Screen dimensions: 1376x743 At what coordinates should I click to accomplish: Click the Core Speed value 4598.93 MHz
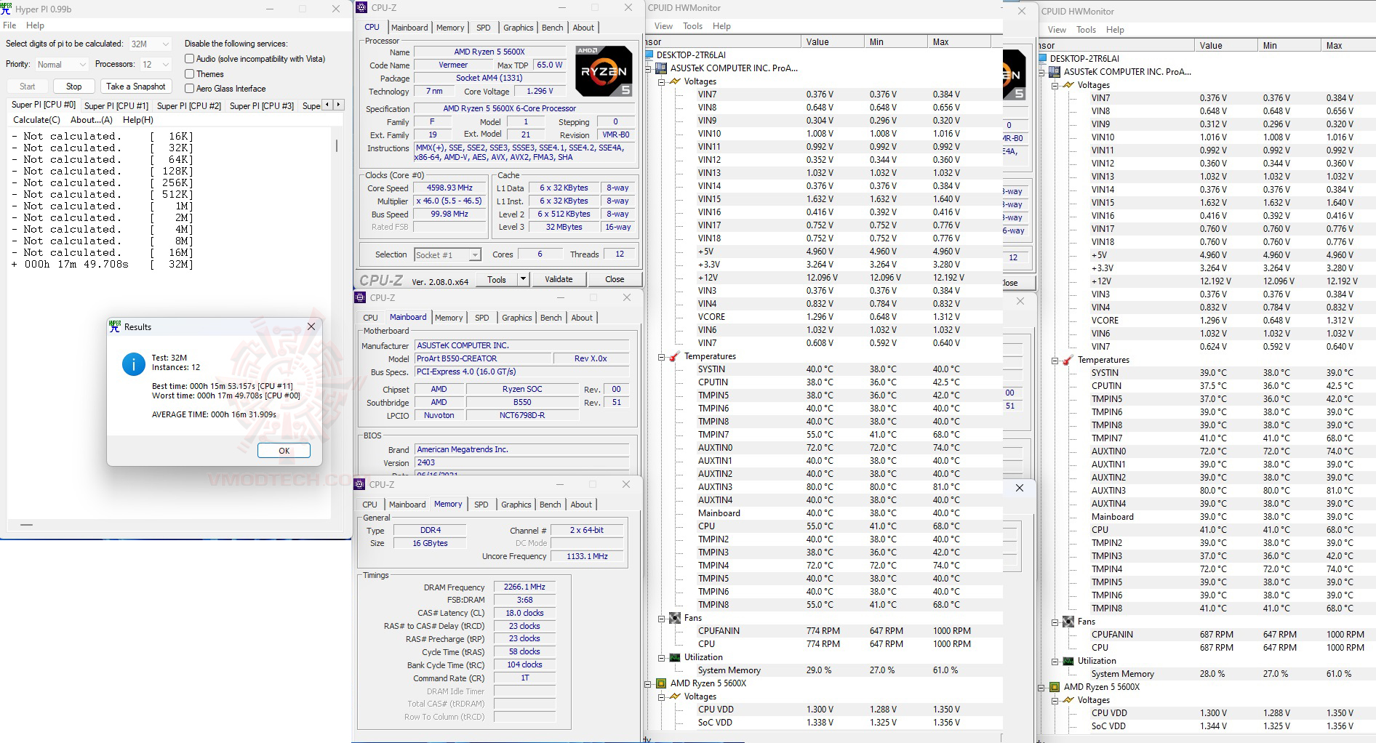pos(449,188)
